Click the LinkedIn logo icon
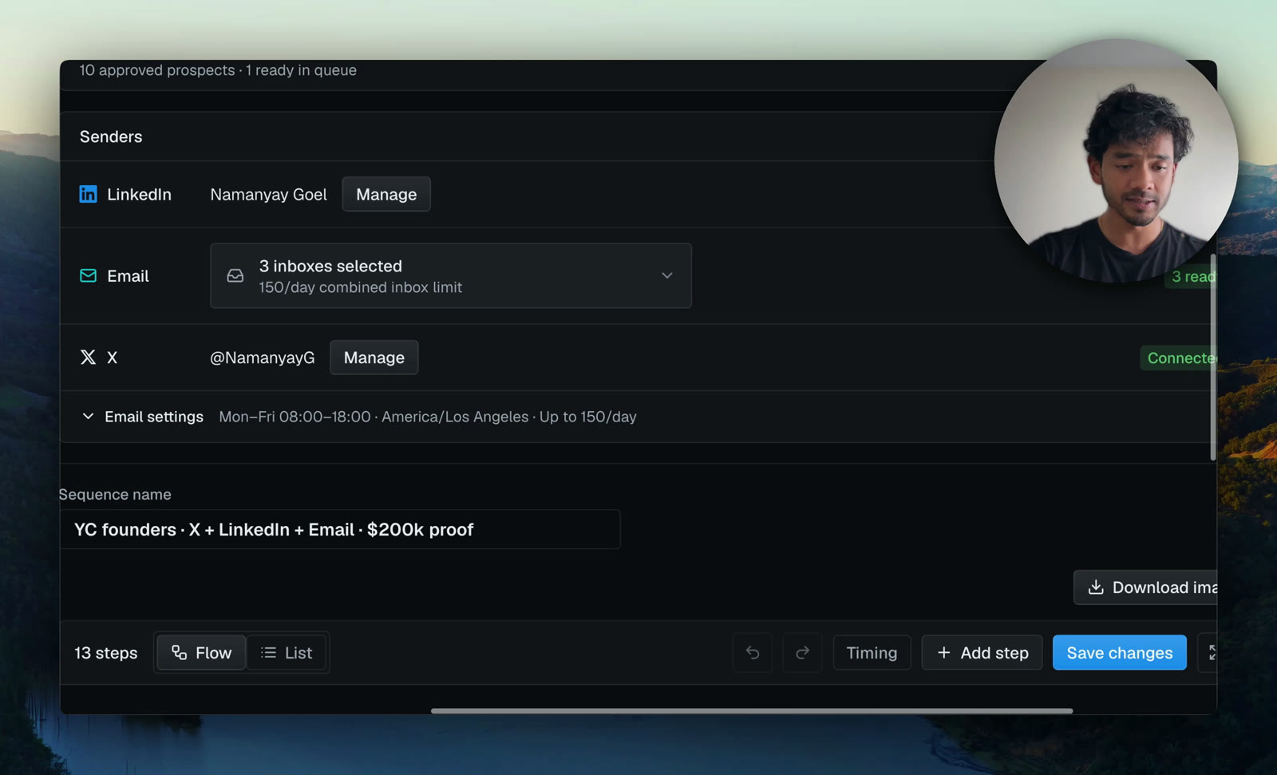 pyautogui.click(x=88, y=194)
